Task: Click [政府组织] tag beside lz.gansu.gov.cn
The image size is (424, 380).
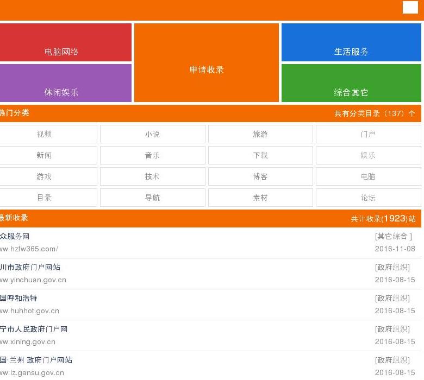Action: pos(392,360)
